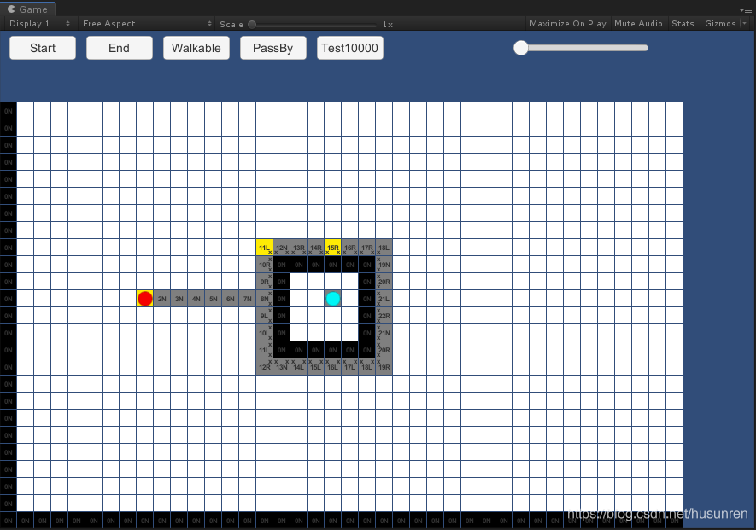The width and height of the screenshot is (756, 530).
Task: Click the yellow 15R grid cell
Action: (x=333, y=248)
